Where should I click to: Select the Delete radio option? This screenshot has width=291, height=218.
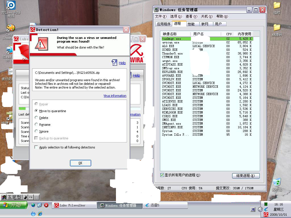point(36,118)
